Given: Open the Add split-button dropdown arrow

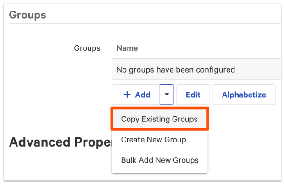Looking at the screenshot, I should pyautogui.click(x=167, y=95).
